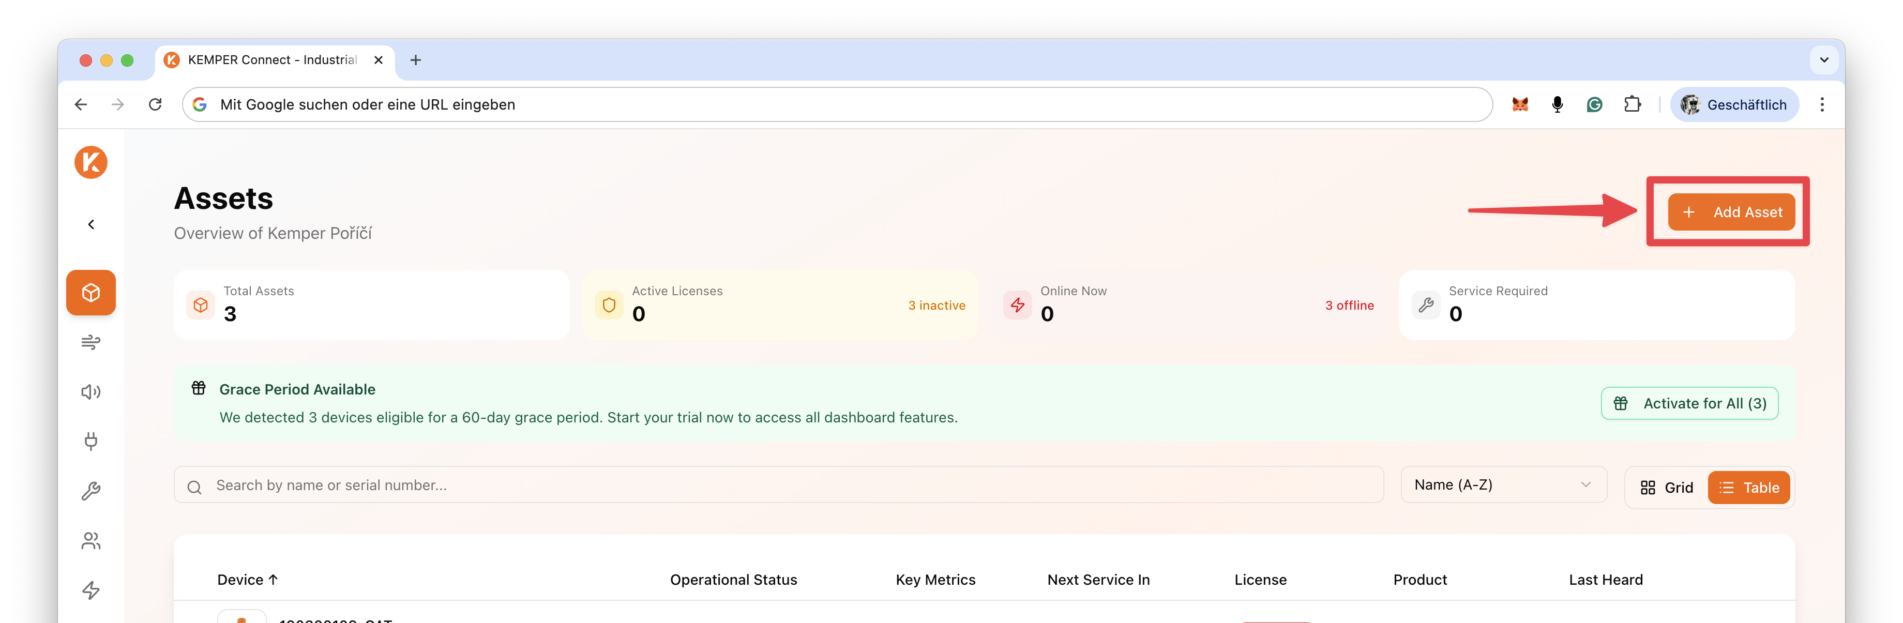Image resolution: width=1903 pixels, height=623 pixels.
Task: Click the MetaMask fox extension icon
Action: pyautogui.click(x=1520, y=105)
